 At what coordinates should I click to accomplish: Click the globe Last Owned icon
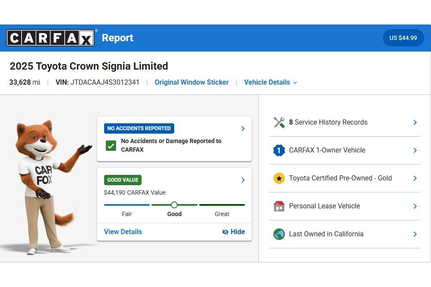coord(279,234)
